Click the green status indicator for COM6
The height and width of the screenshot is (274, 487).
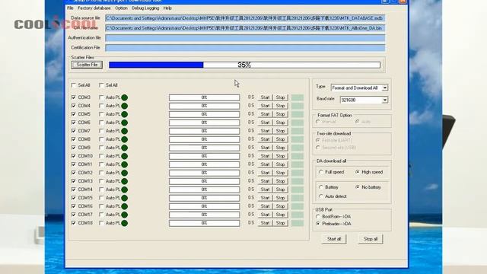[x=125, y=123]
